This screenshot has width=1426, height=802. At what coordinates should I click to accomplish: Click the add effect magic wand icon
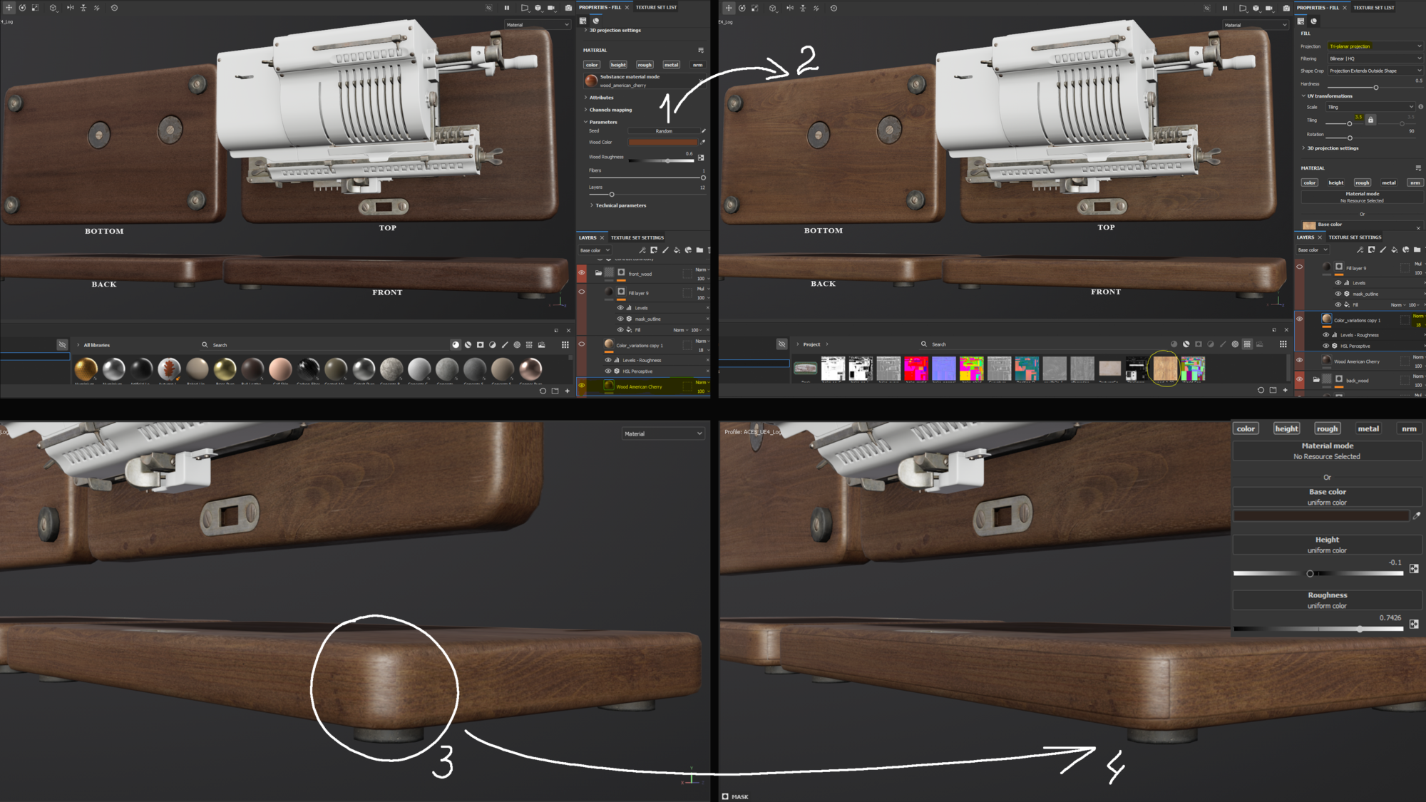[x=642, y=250]
